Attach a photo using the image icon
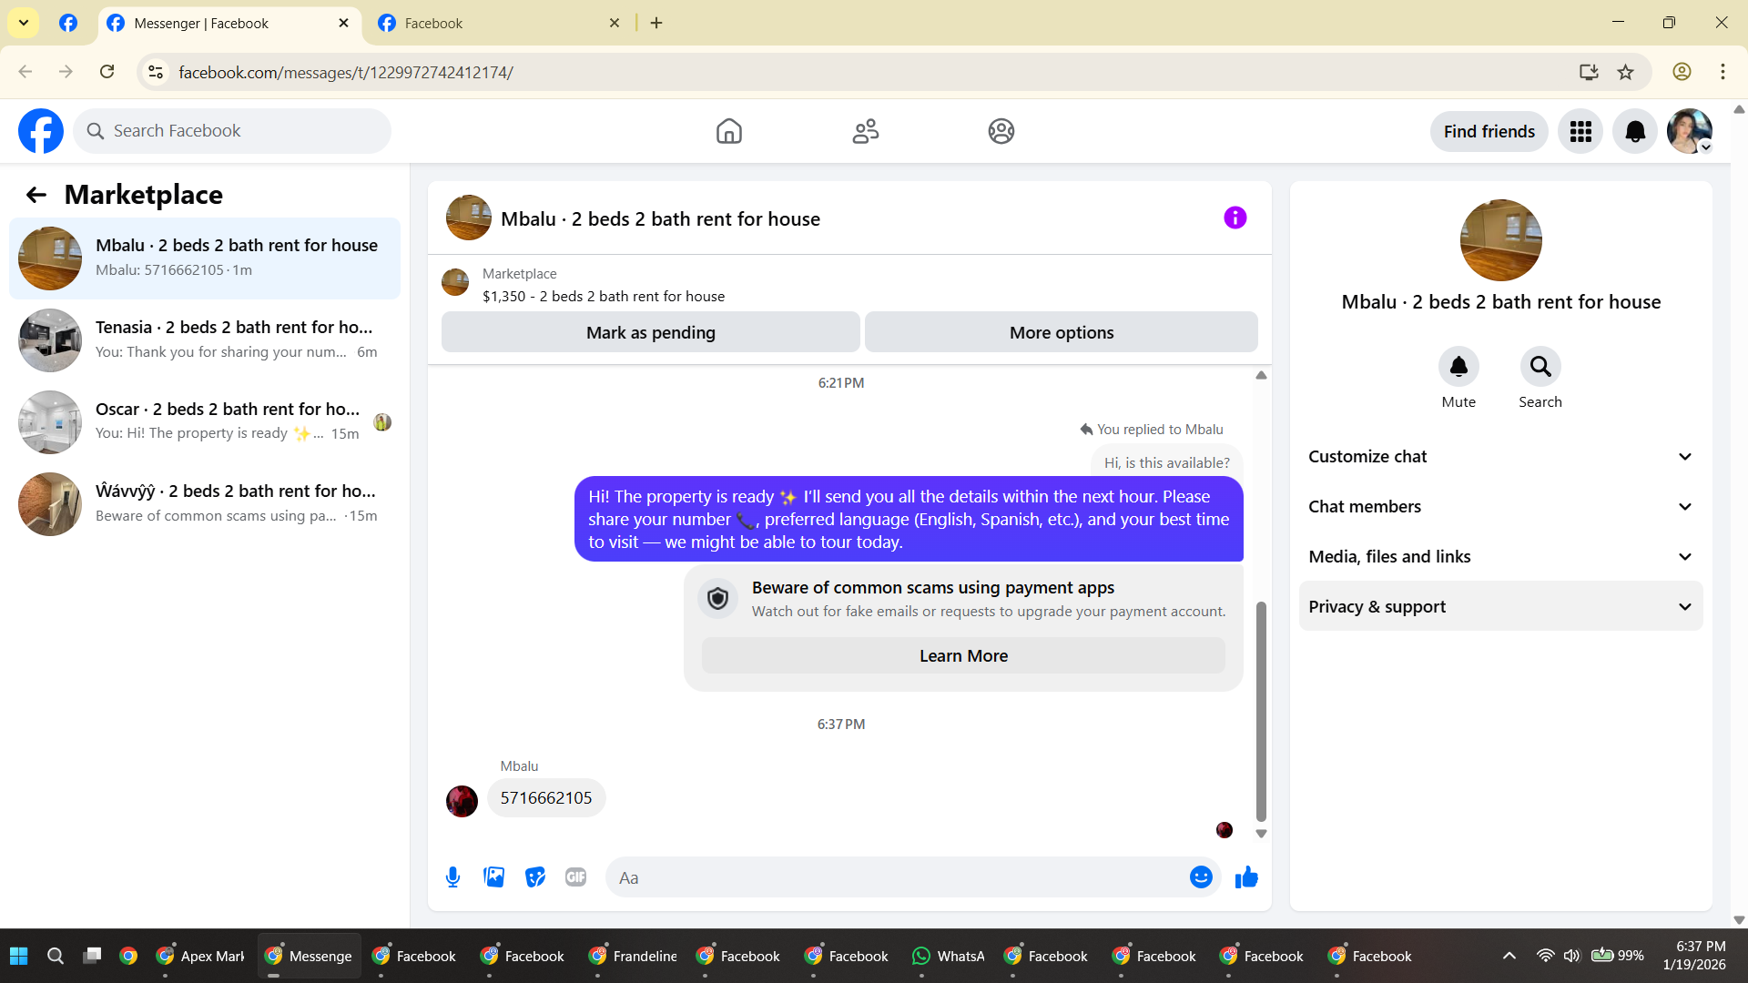Screen dimensions: 1748x983 (493, 877)
